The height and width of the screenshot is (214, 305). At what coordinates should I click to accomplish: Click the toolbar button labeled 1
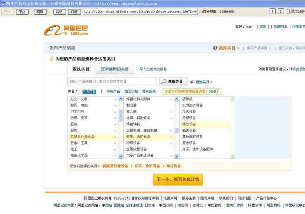(x=272, y=11)
